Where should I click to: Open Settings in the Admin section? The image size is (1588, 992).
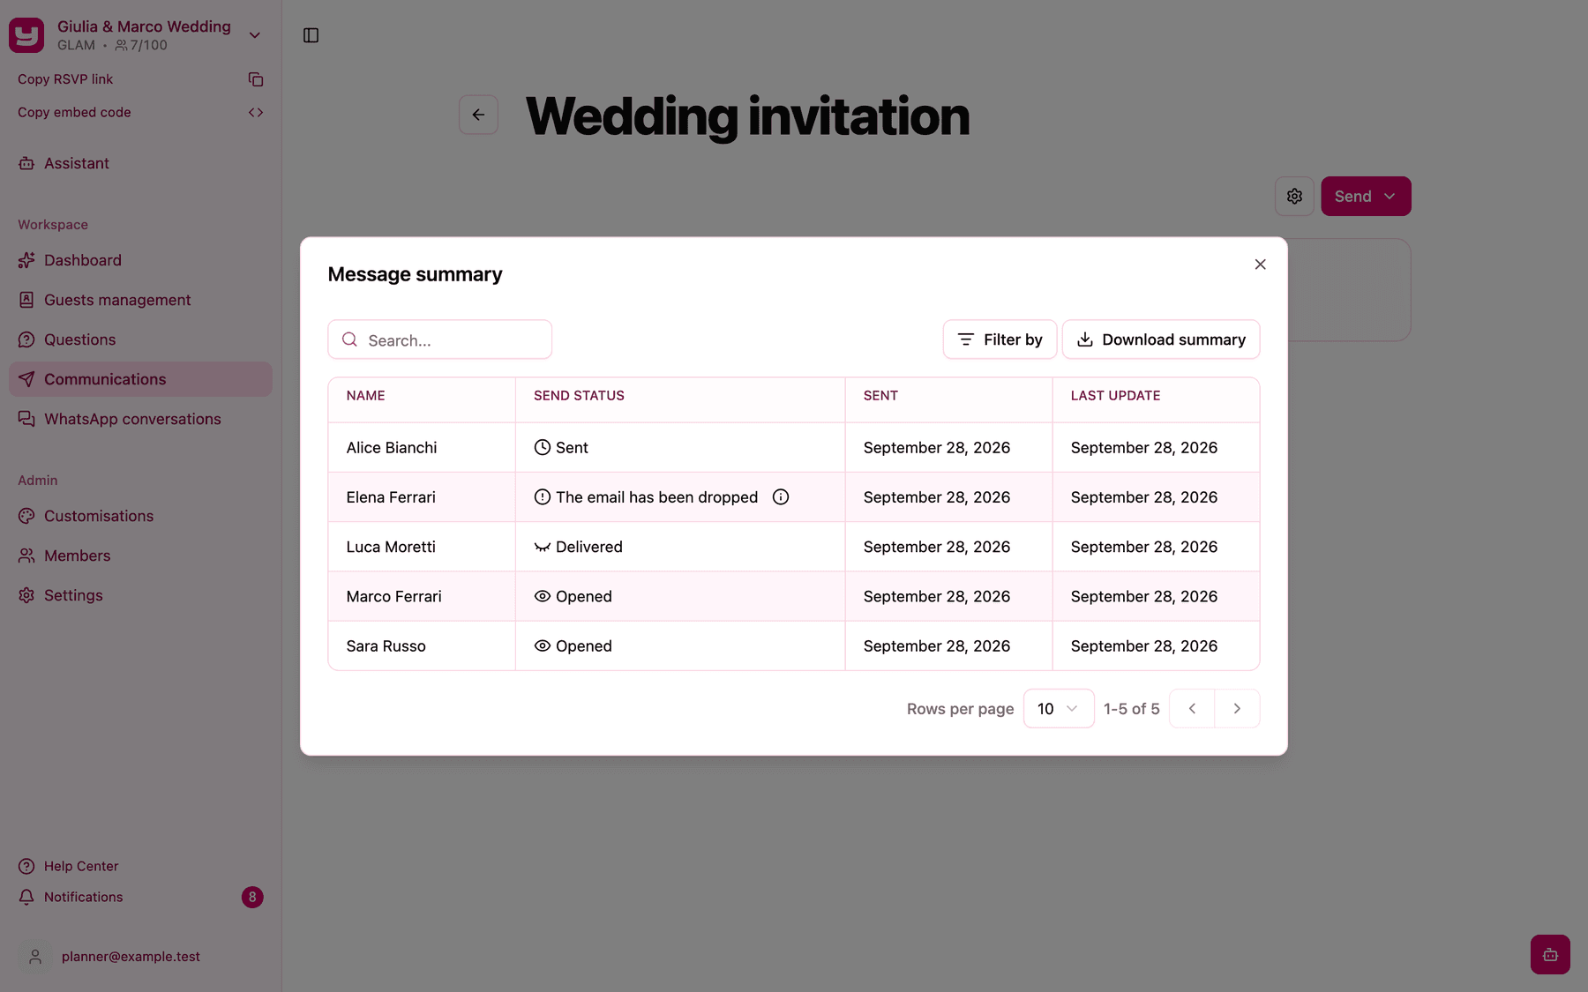click(141, 595)
